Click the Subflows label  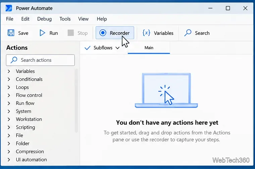coord(103,48)
